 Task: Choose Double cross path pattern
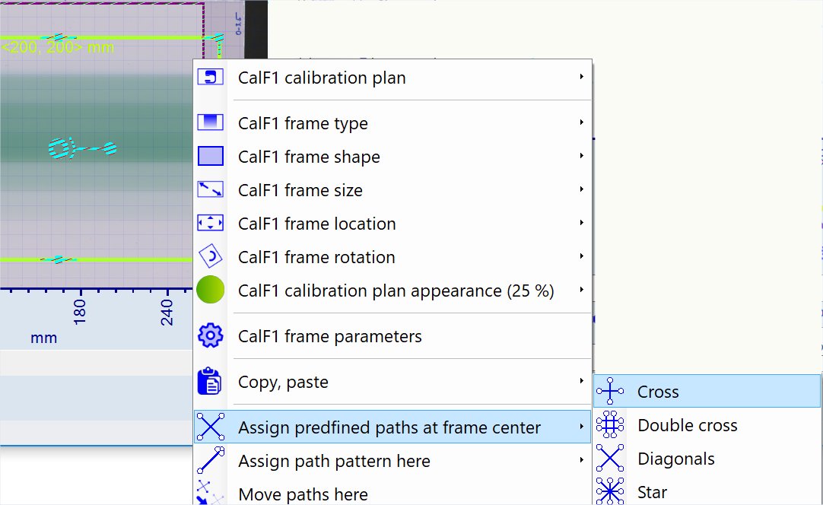[x=687, y=425]
